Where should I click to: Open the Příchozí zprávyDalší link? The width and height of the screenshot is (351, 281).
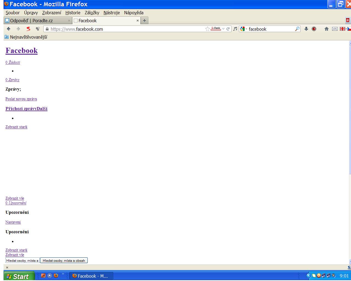(26, 109)
